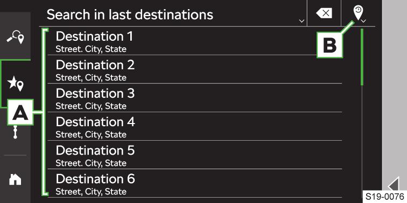Tap the home address icon
Screen dimensions: 407x203
click(x=15, y=179)
